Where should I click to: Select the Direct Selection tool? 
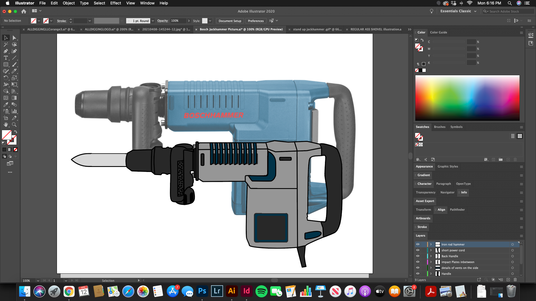[x=14, y=38]
